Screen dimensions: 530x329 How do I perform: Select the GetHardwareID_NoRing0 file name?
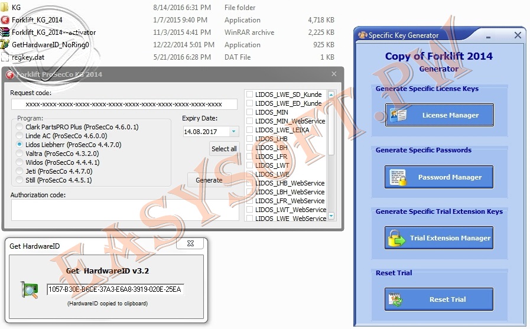[50, 44]
